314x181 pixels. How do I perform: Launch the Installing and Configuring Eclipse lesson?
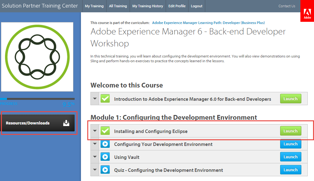[290, 131]
